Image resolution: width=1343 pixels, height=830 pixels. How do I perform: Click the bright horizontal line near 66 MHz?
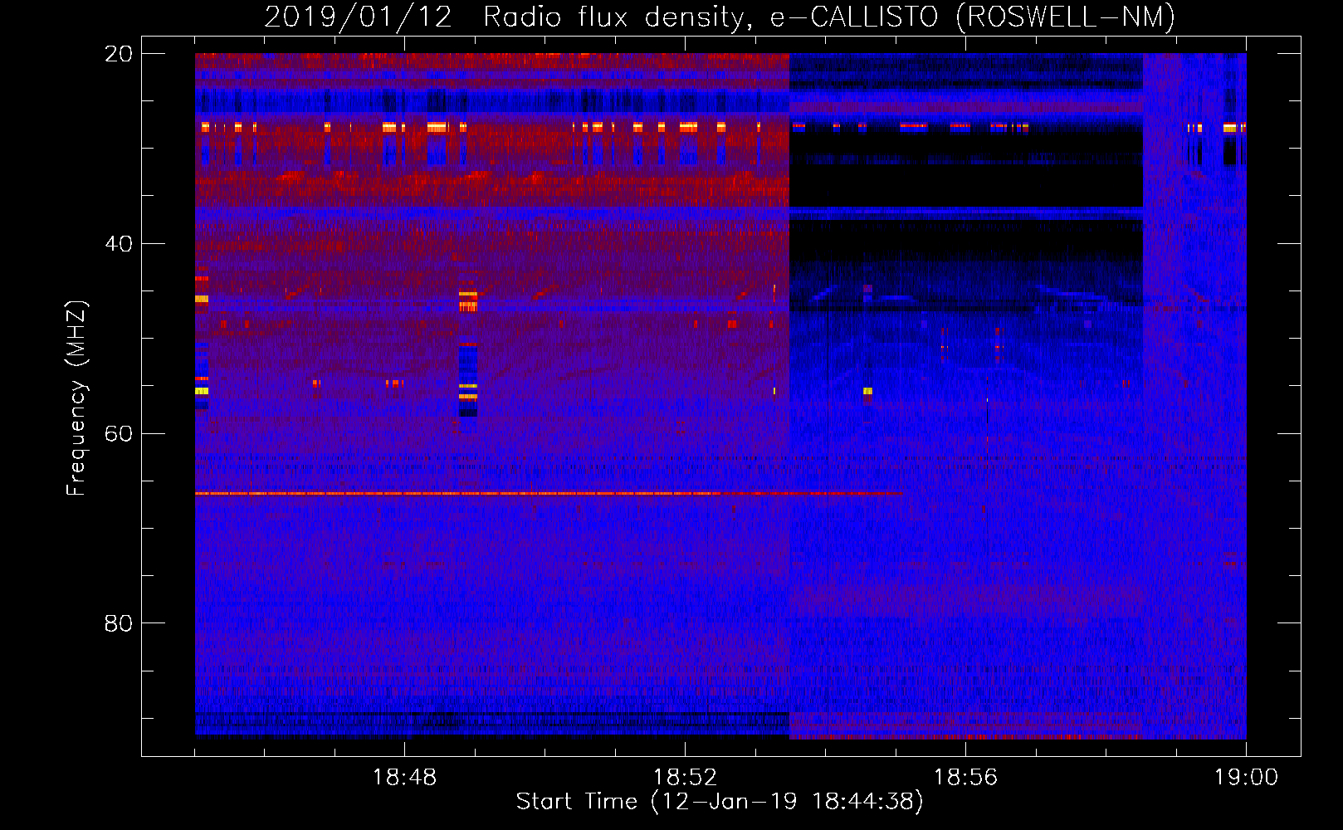[548, 494]
